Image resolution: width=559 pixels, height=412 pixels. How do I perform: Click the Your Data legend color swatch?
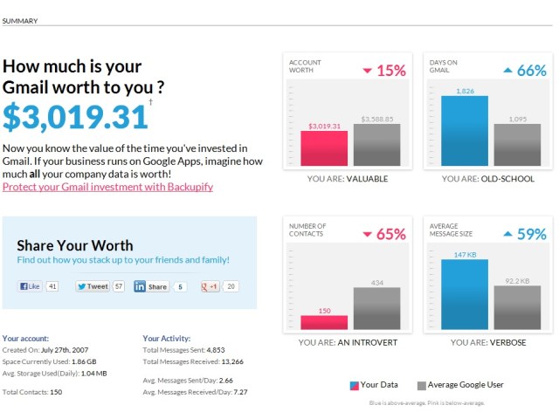point(354,385)
